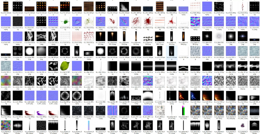Click the file name fx_a_hit_002.png
This screenshot has height=134, width=260.
pos(65,58)
